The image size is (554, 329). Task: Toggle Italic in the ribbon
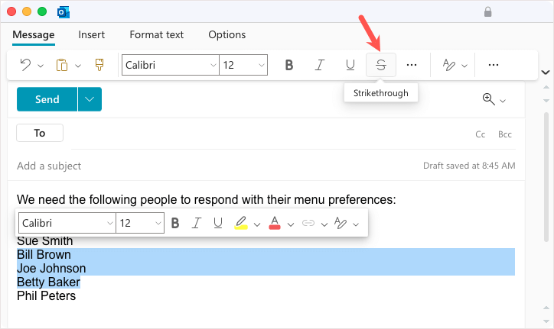[x=320, y=65]
